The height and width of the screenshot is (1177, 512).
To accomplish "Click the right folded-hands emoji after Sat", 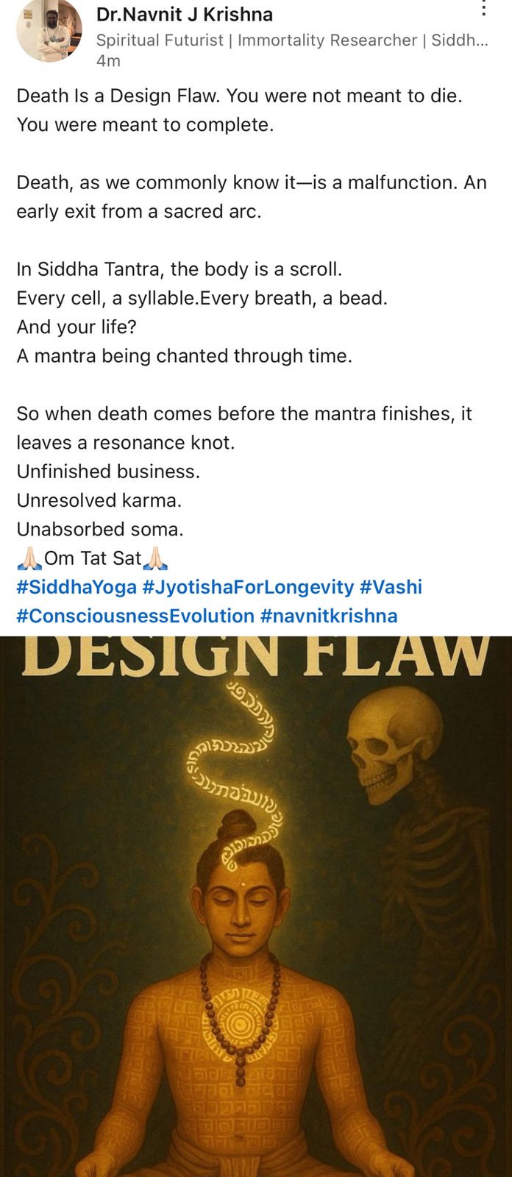I will [156, 559].
